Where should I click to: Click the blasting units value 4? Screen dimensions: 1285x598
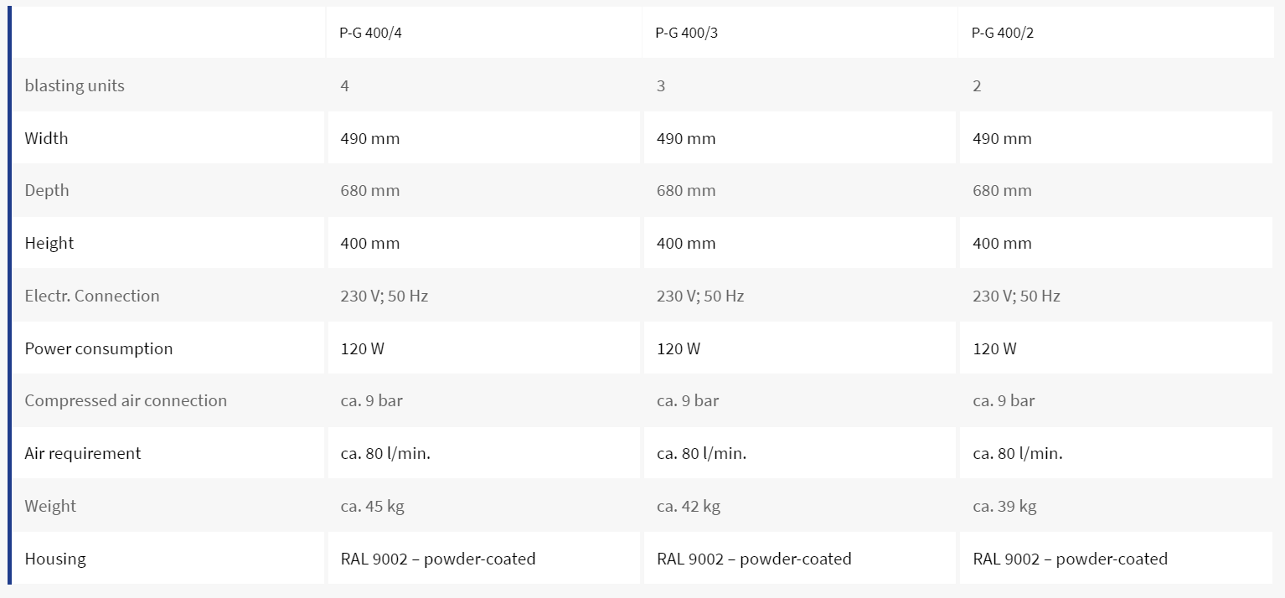click(x=344, y=86)
